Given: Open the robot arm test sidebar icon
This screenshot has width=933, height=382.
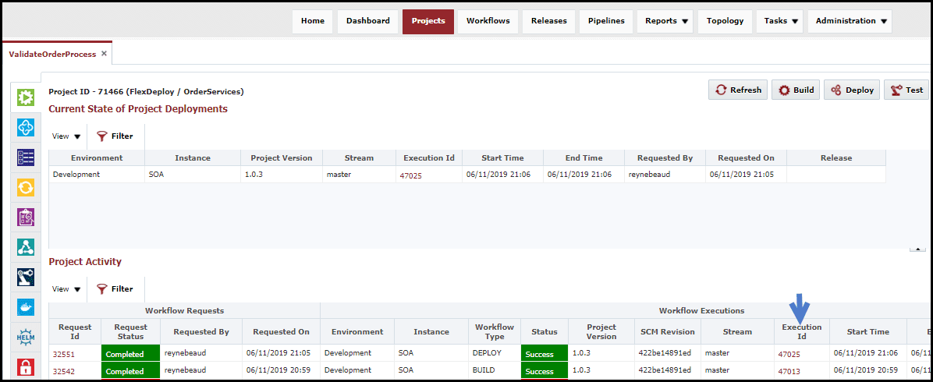Looking at the screenshot, I should 26,277.
